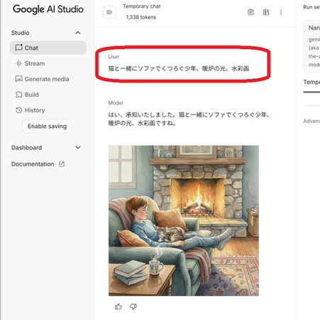Click the Generate media image icon
This screenshot has height=320, width=320.
point(18,79)
